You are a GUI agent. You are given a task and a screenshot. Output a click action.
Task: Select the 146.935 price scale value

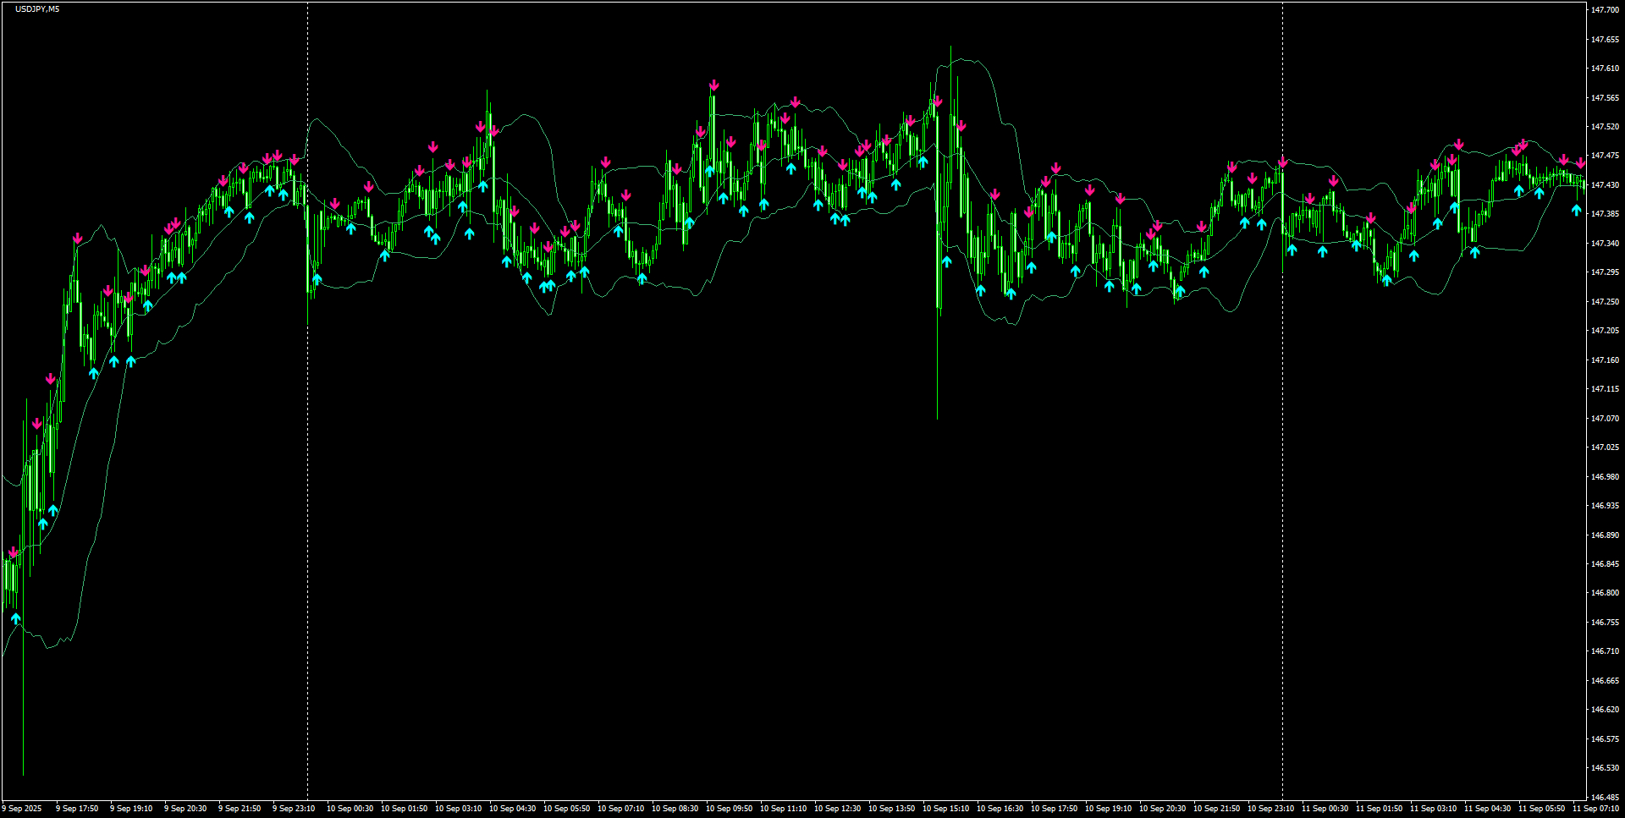(x=1605, y=506)
